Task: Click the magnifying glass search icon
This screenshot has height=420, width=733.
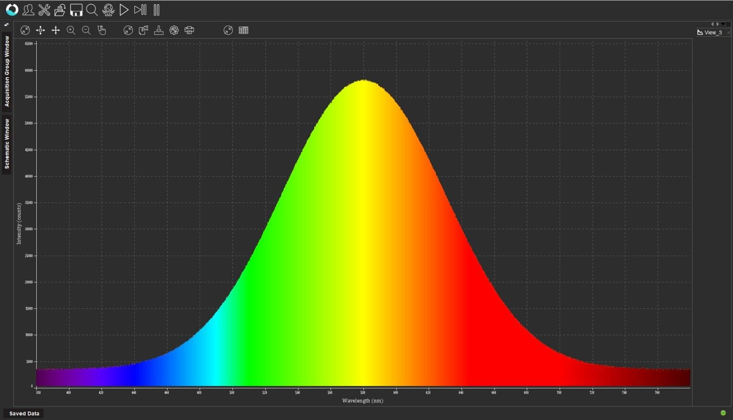Action: tap(92, 10)
